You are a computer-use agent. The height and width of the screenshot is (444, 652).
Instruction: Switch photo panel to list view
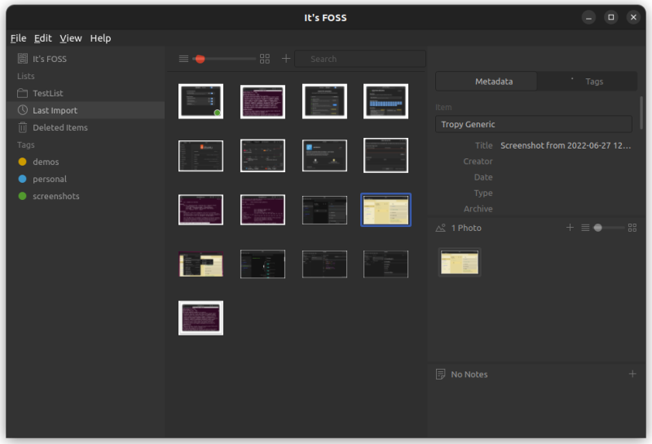coord(585,228)
